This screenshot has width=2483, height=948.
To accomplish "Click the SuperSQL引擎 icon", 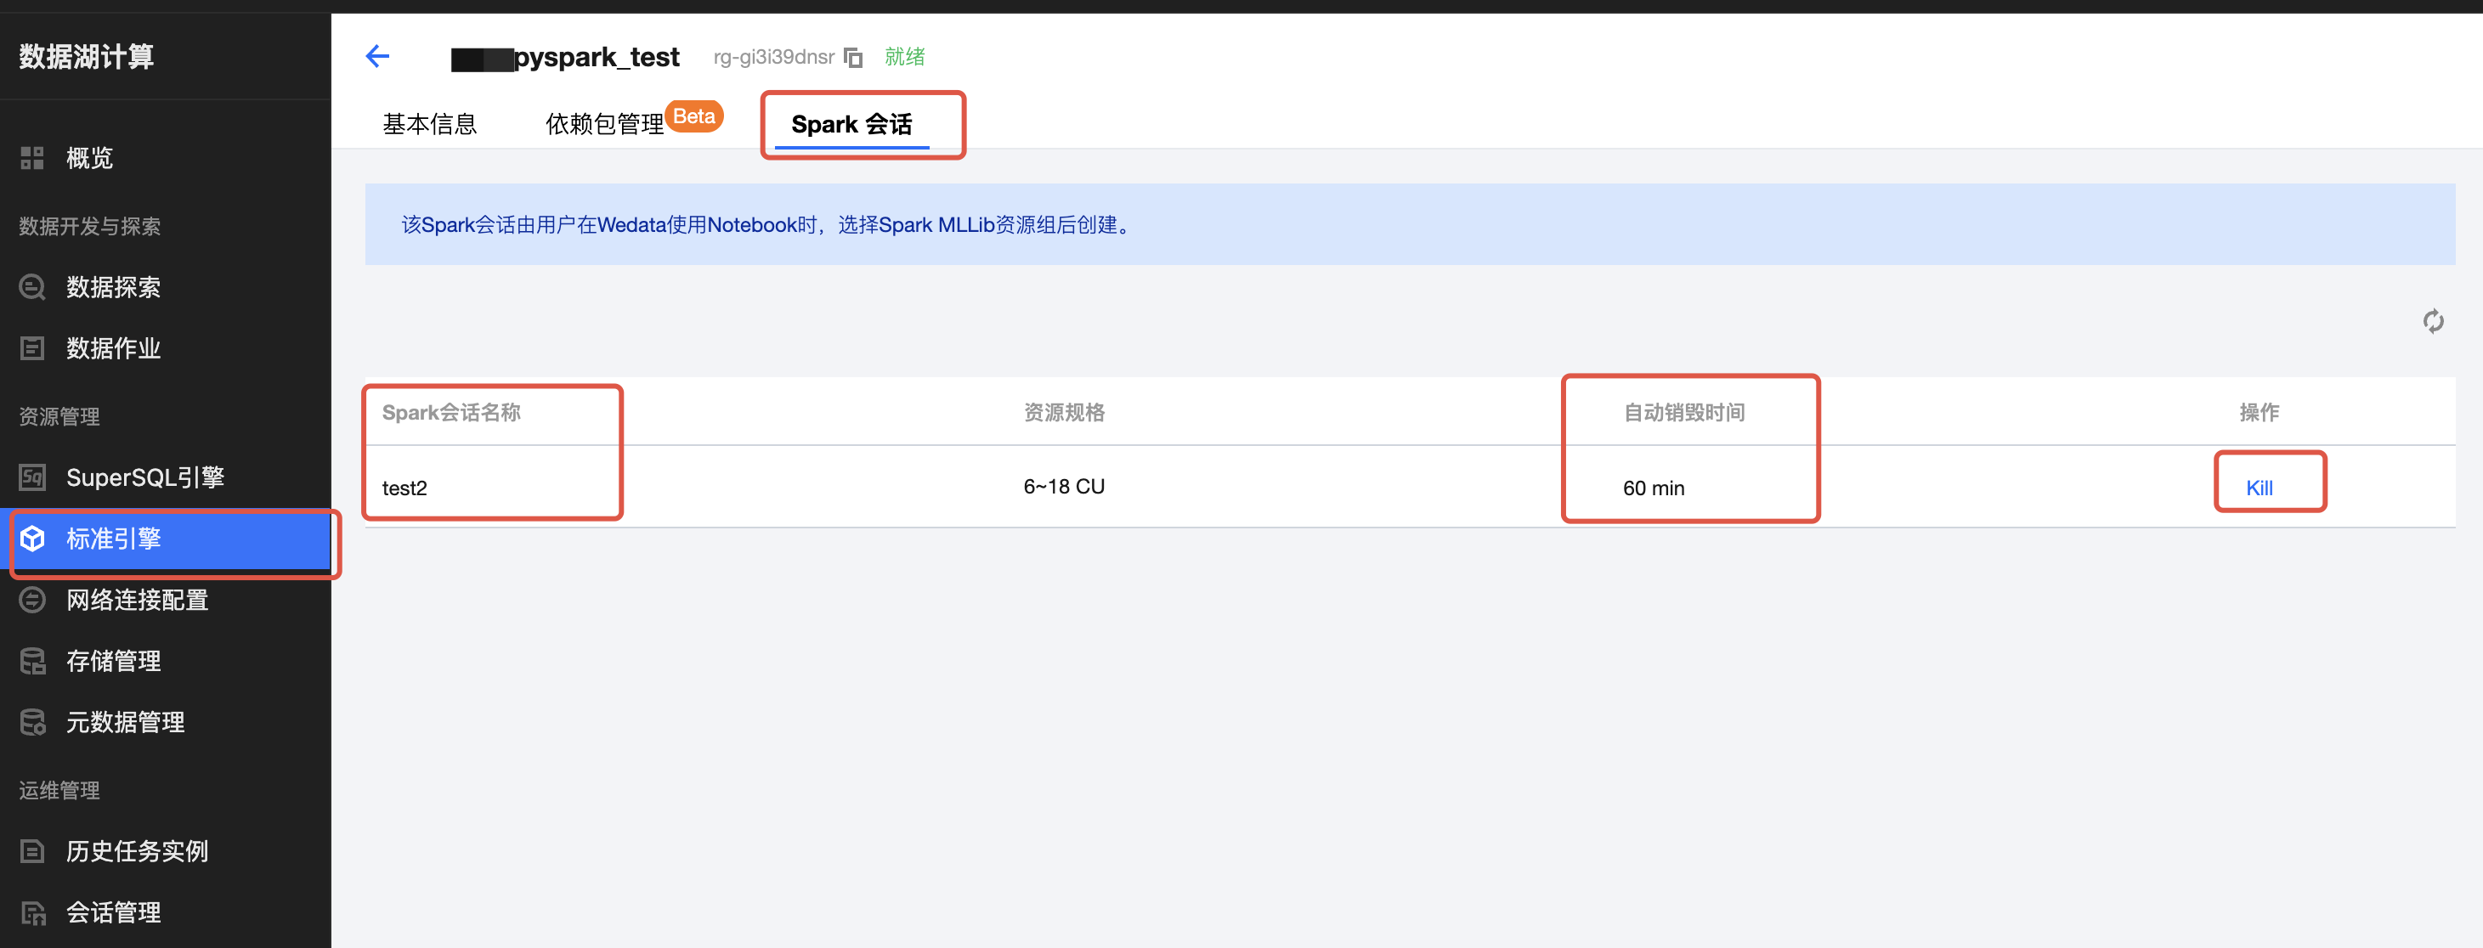I will point(33,477).
